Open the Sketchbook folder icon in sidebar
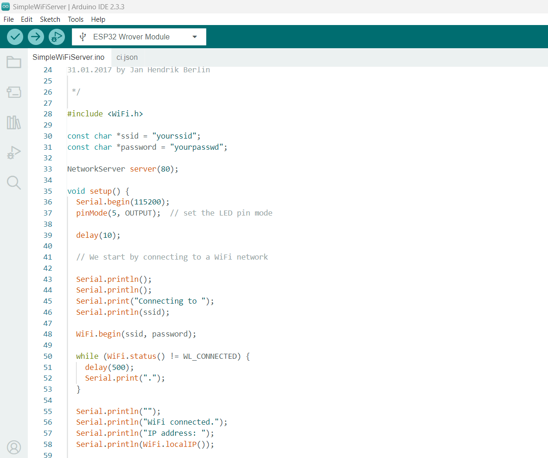The height and width of the screenshot is (458, 548). pos(14,62)
